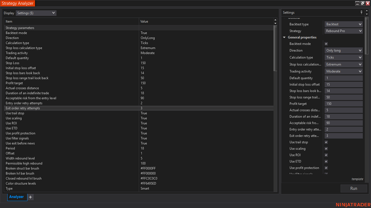
Task: Open the Calculation type Ticks dropdown
Action: click(x=343, y=57)
